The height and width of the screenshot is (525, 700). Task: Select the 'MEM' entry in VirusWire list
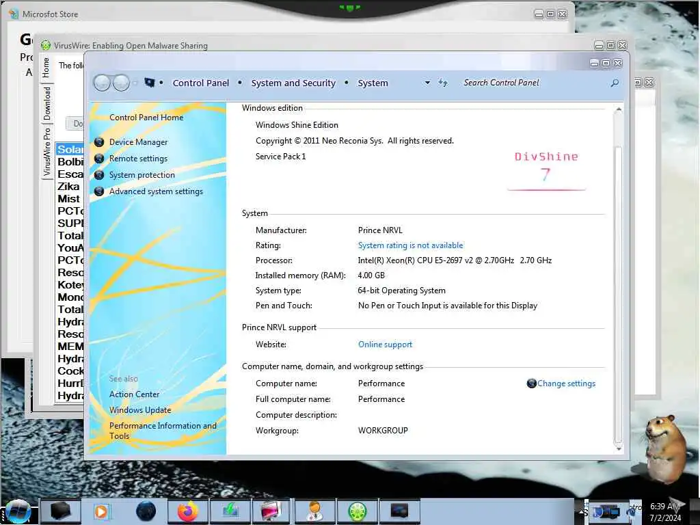pos(70,347)
